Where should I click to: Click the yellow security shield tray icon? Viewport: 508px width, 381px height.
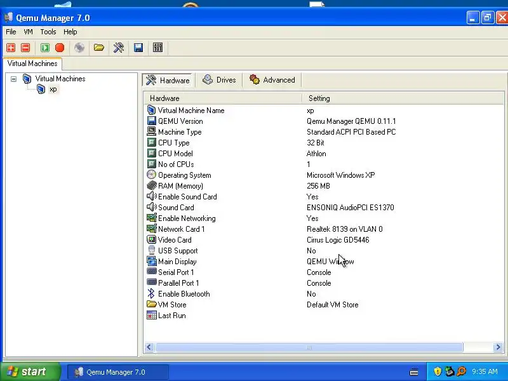[438, 371]
